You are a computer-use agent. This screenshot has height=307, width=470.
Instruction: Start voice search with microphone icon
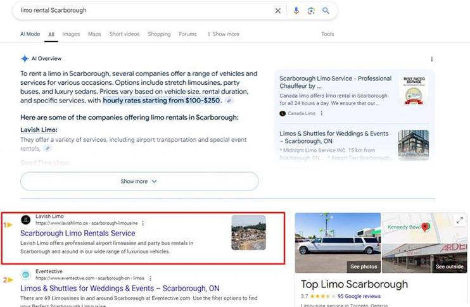click(x=296, y=11)
